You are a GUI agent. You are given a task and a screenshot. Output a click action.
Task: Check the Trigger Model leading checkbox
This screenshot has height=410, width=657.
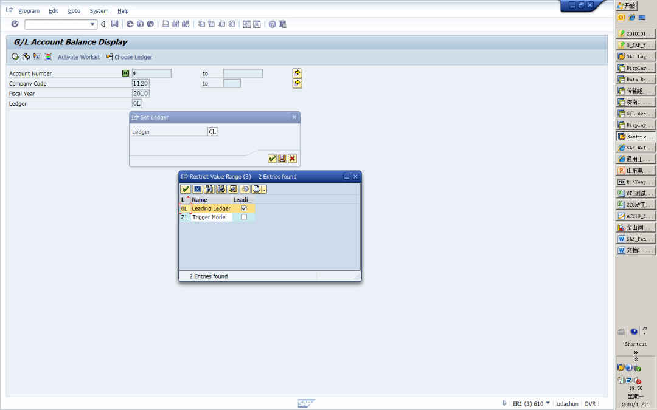point(244,217)
